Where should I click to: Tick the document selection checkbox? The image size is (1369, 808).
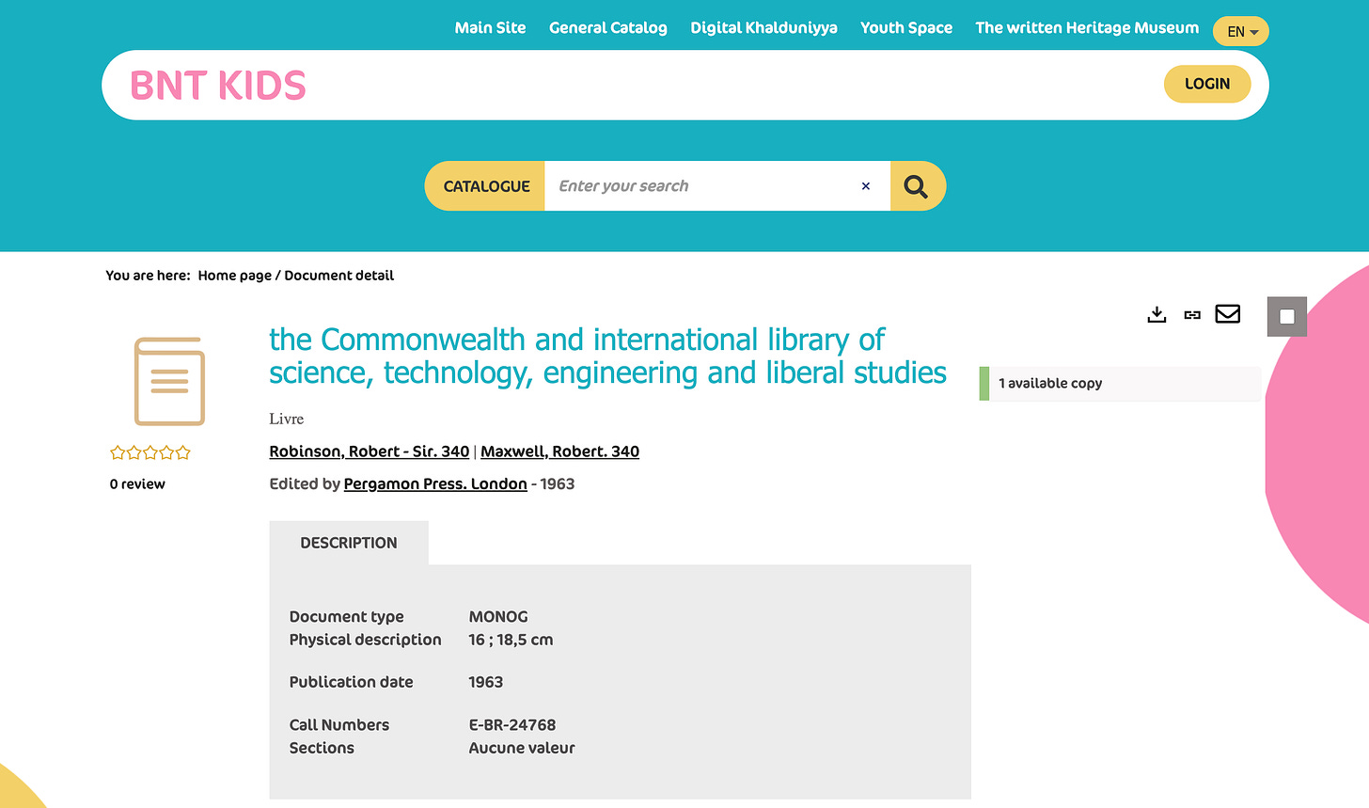[1287, 317]
